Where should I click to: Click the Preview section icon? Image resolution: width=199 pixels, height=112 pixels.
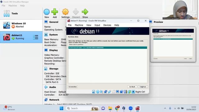tap(150, 22)
